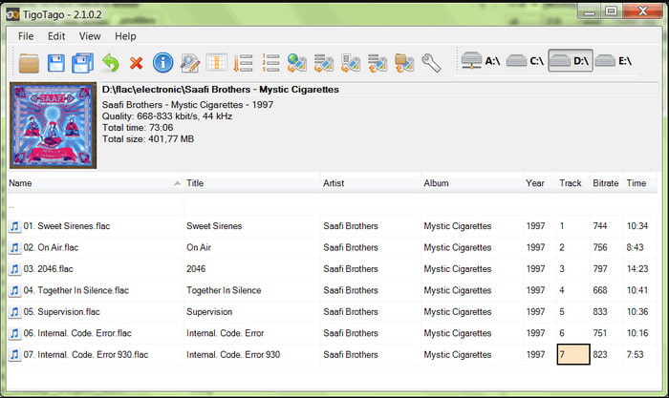Click the red X delete icon
The height and width of the screenshot is (398, 669).
tap(136, 63)
